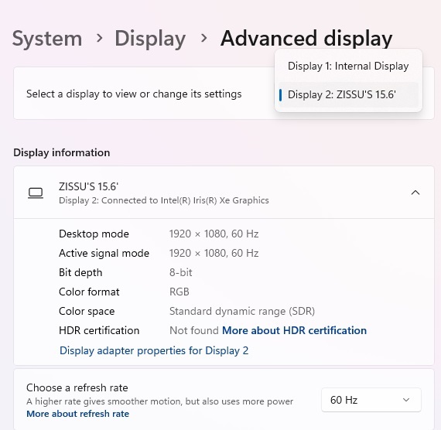
Task: Click Active signal mode value
Action: [x=214, y=253]
